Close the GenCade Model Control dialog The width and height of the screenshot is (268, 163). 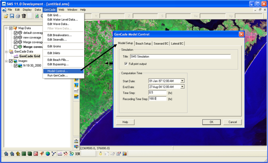[241, 34]
